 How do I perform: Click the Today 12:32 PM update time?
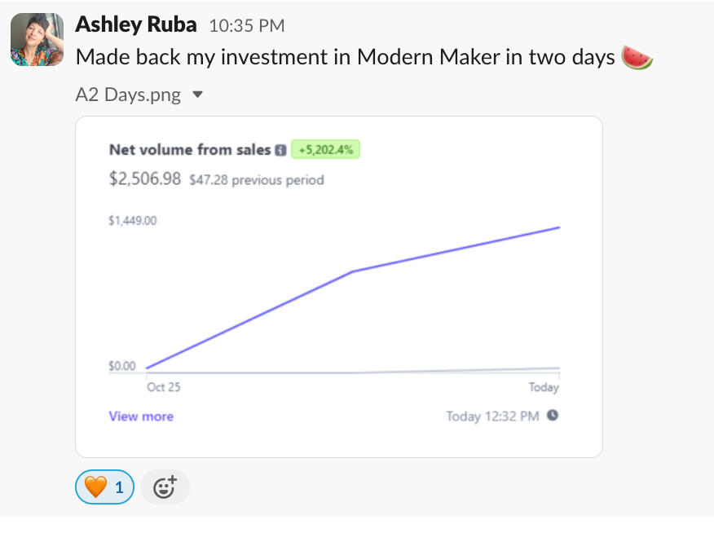pos(492,416)
